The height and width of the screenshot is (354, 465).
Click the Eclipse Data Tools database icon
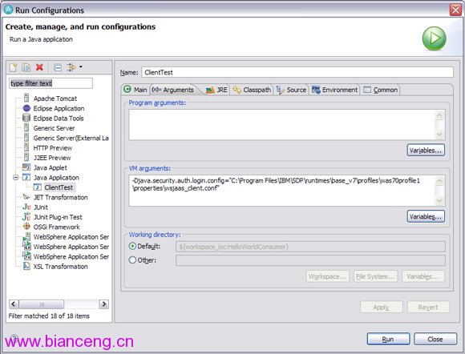click(x=26, y=118)
